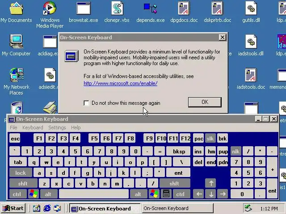Click the network tray icon

(248, 208)
